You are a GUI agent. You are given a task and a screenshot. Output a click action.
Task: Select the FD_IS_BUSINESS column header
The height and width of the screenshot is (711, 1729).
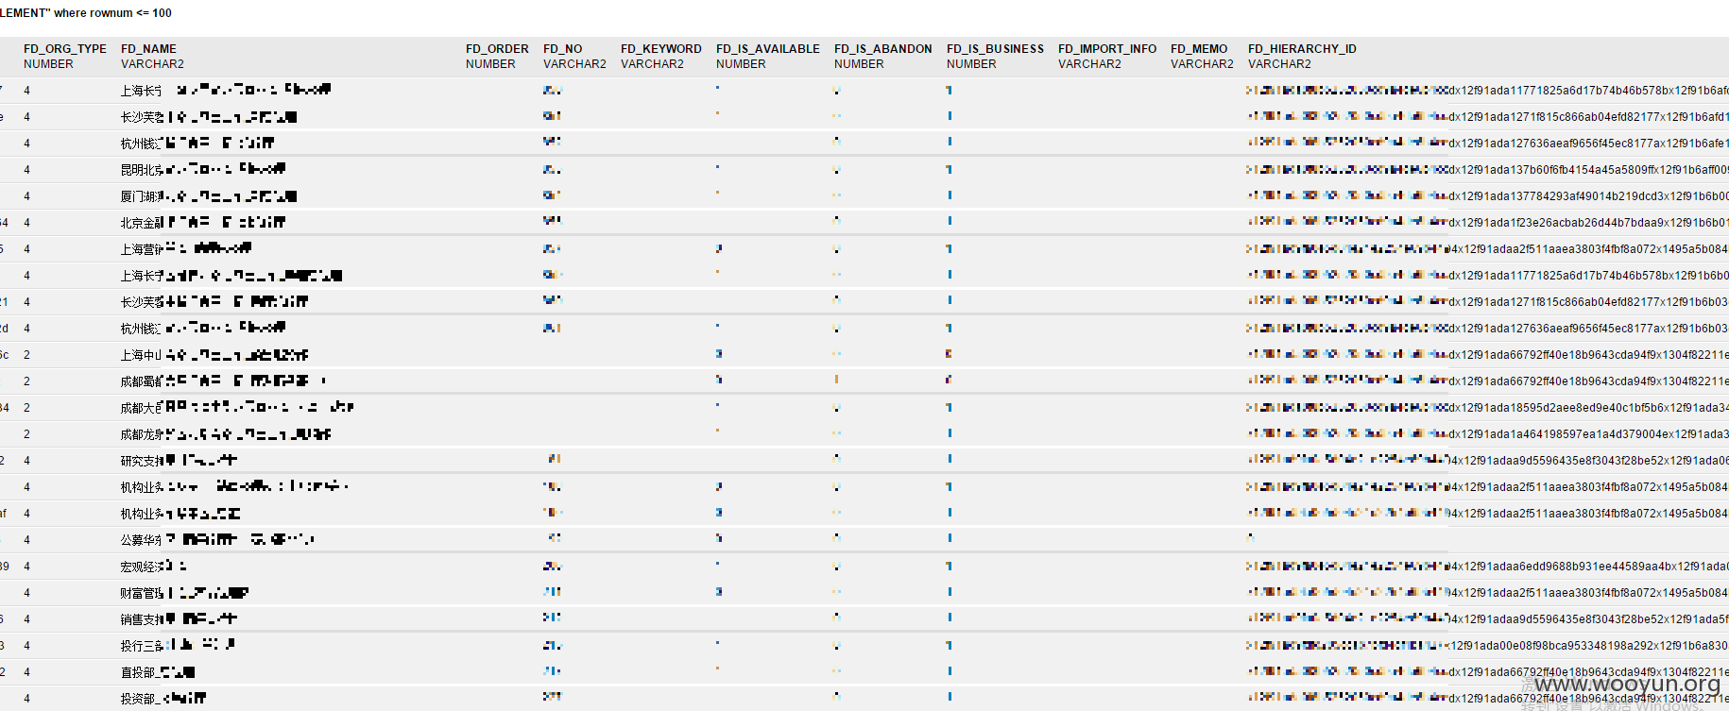995,49
